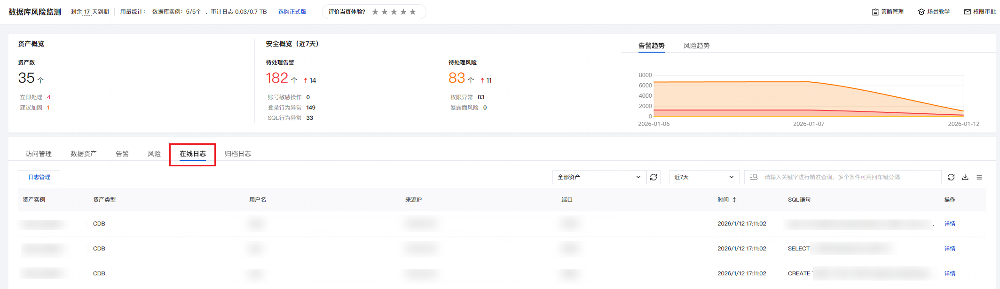Open 权限审批 approval page
This screenshot has width=1000, height=289.
980,12
